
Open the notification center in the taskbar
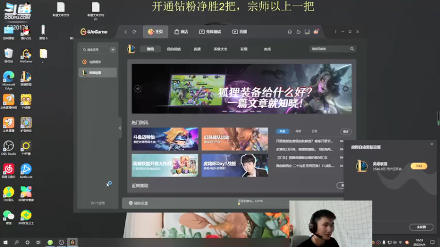(x=432, y=242)
